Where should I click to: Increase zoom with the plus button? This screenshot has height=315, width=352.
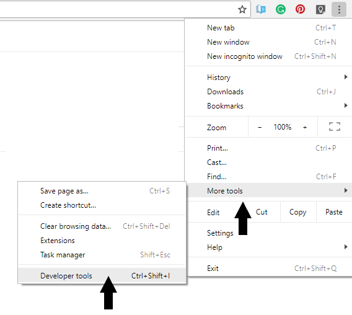point(305,127)
